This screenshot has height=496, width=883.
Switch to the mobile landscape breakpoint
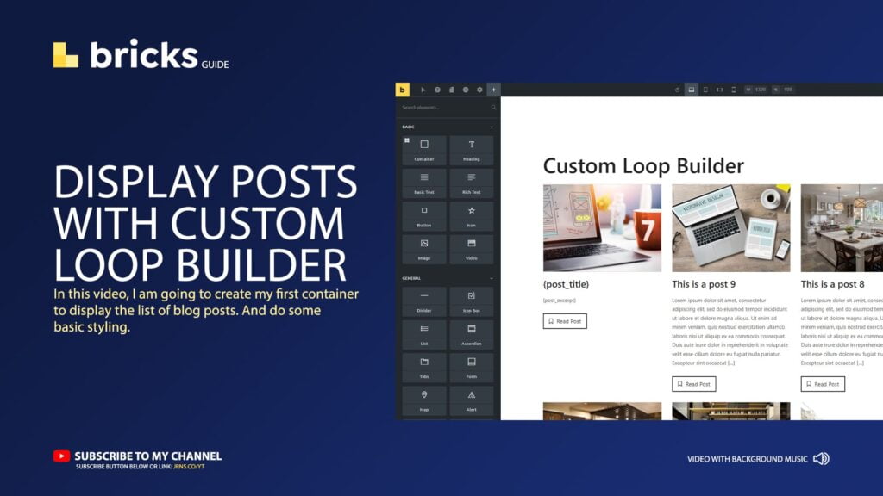click(x=719, y=90)
